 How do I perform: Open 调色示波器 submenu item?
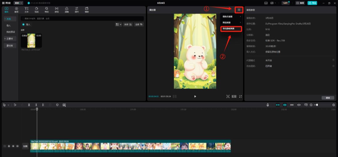[231, 16]
